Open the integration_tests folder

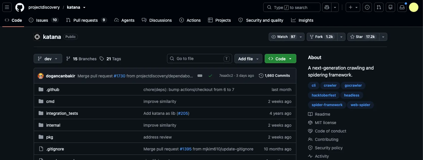pyautogui.click(x=62, y=113)
